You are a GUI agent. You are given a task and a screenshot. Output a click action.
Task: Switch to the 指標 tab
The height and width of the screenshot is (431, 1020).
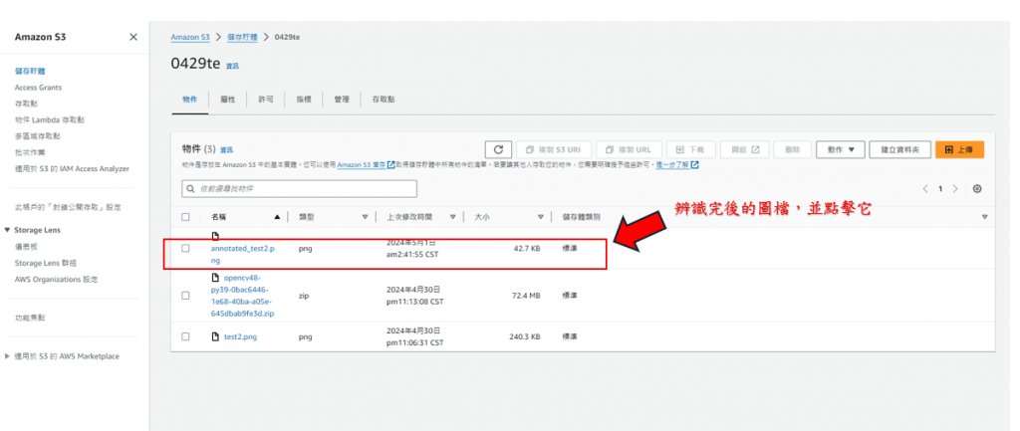tap(304, 100)
